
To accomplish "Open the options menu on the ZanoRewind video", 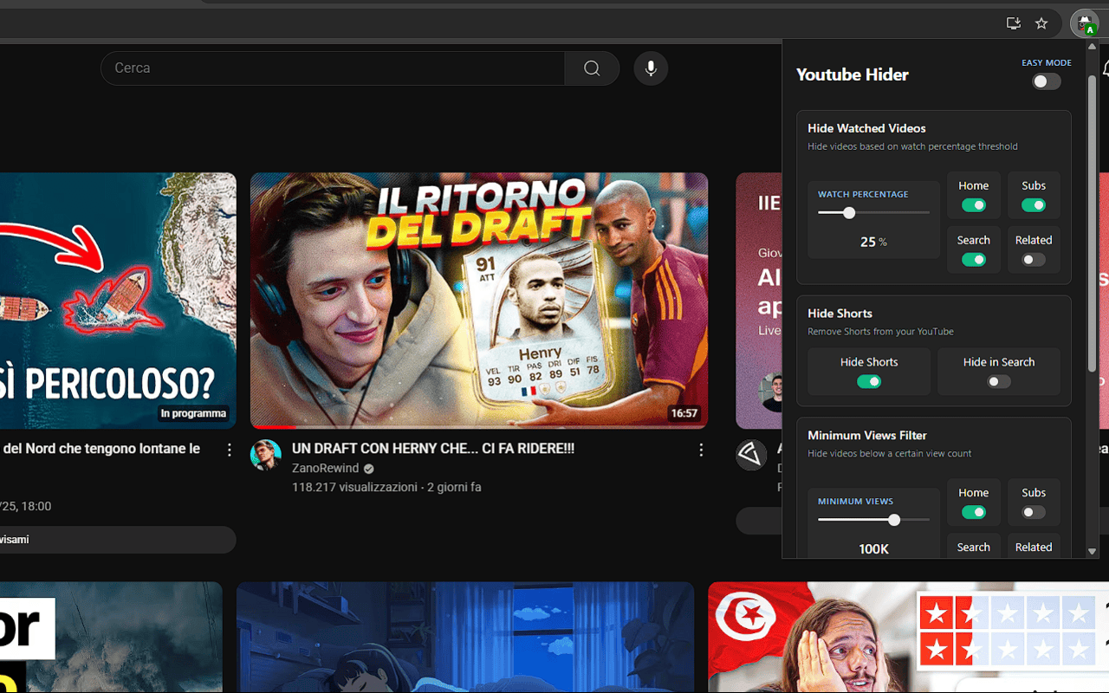I will click(701, 450).
